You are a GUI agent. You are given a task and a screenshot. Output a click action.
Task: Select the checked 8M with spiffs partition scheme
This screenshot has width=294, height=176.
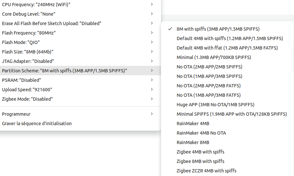click(x=218, y=29)
